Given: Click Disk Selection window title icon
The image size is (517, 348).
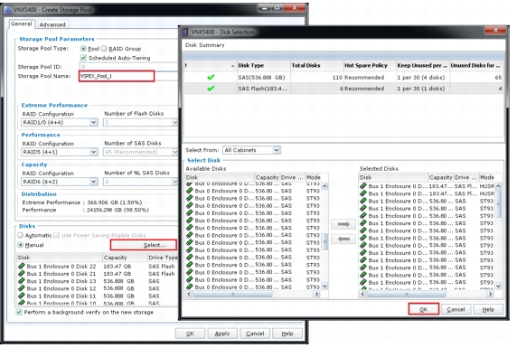Looking at the screenshot, I should pos(185,32).
